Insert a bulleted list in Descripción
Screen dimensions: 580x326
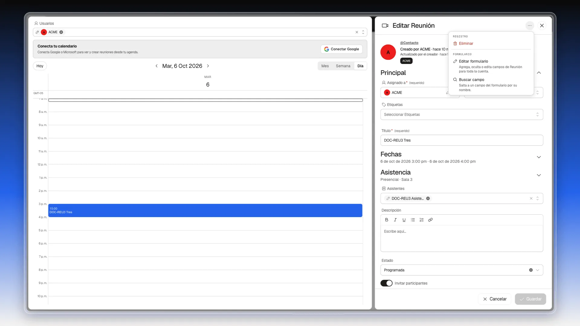(x=413, y=220)
